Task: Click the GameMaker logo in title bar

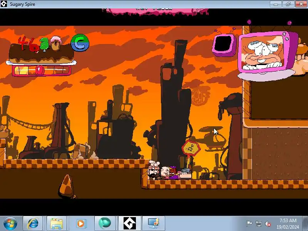Action: pos(3,4)
